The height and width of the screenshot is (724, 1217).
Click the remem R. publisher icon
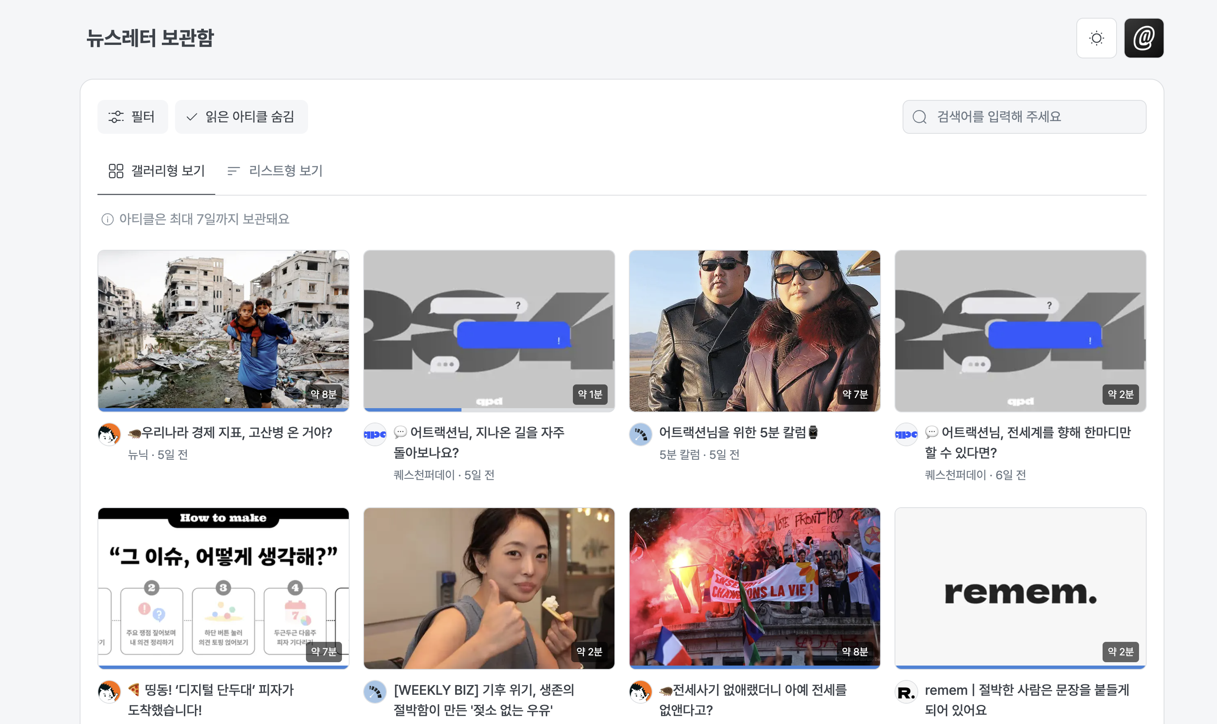click(906, 692)
